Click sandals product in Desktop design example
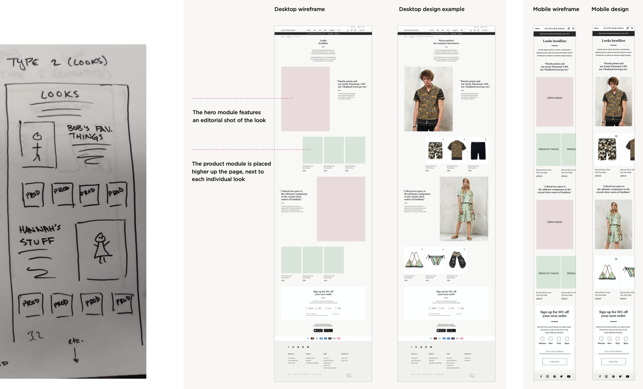 [x=457, y=260]
